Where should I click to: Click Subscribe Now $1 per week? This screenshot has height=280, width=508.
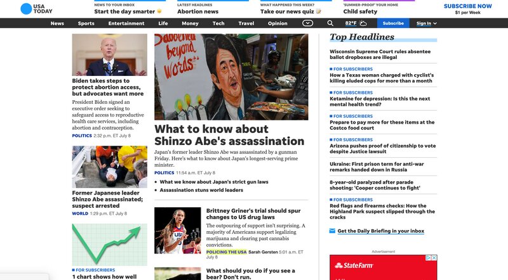467,9
